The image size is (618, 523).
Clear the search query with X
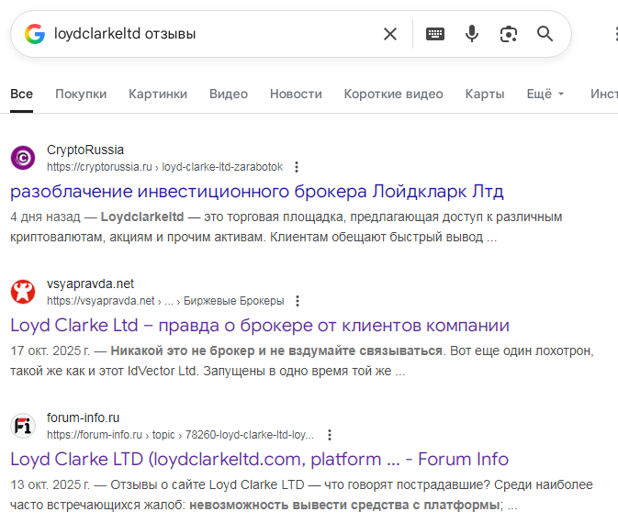(390, 34)
